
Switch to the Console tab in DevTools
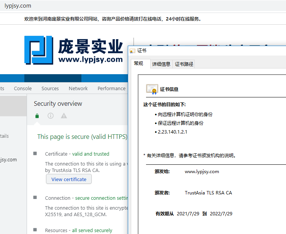pos(23,88)
